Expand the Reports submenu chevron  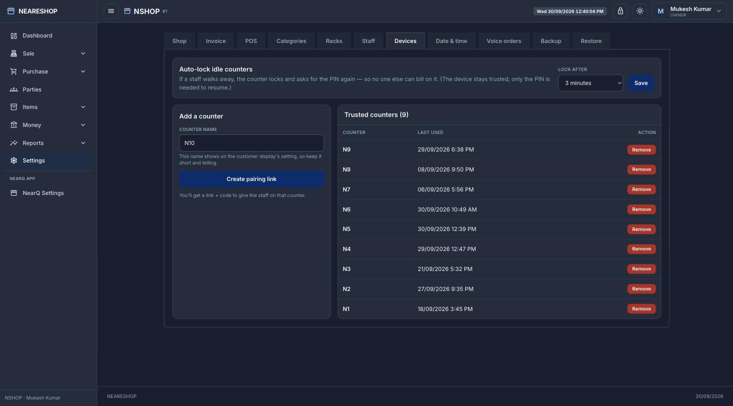click(x=83, y=143)
